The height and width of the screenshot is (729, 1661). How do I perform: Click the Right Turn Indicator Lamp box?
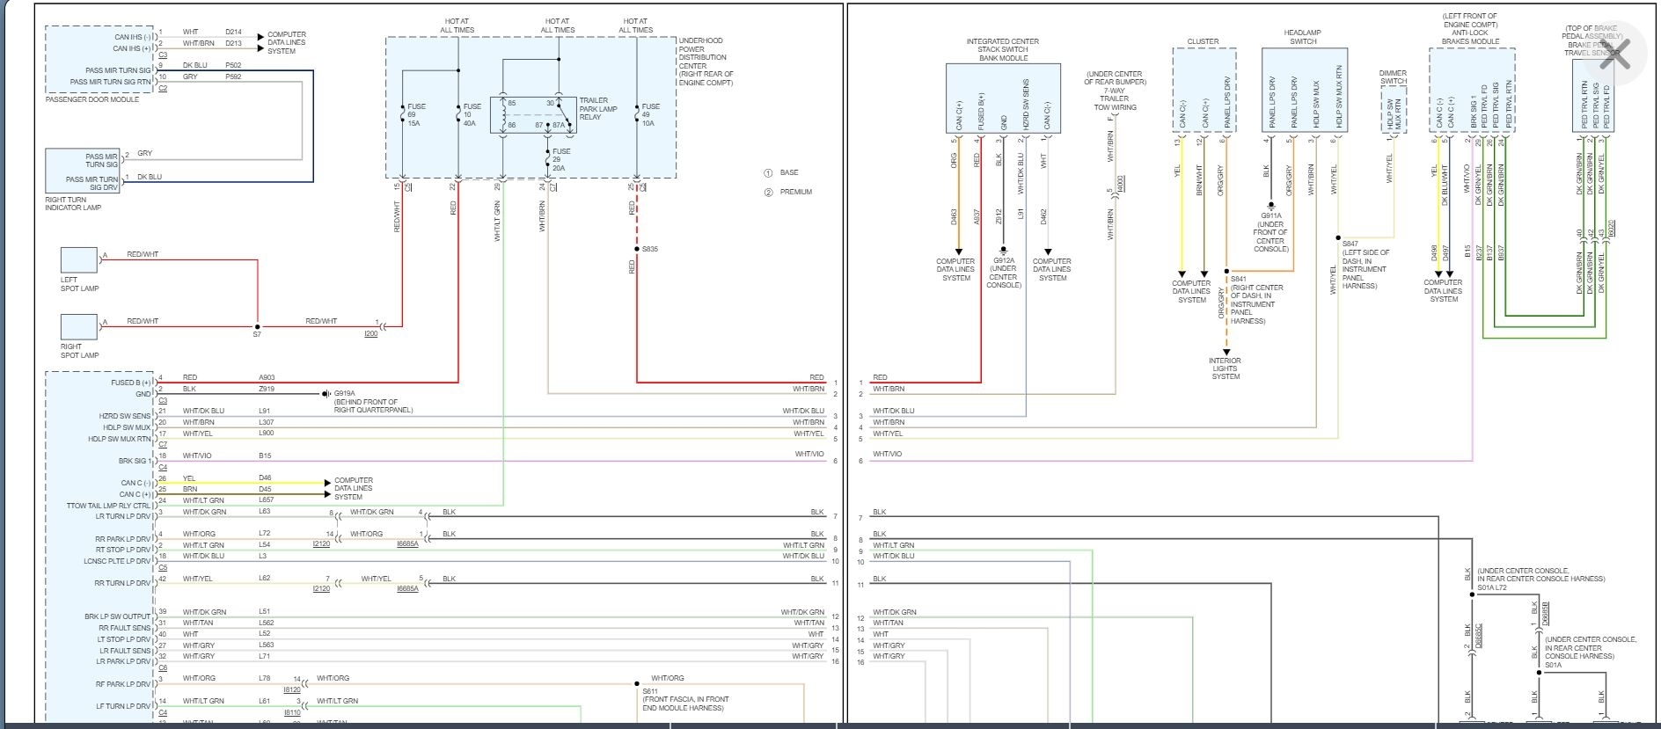point(82,171)
